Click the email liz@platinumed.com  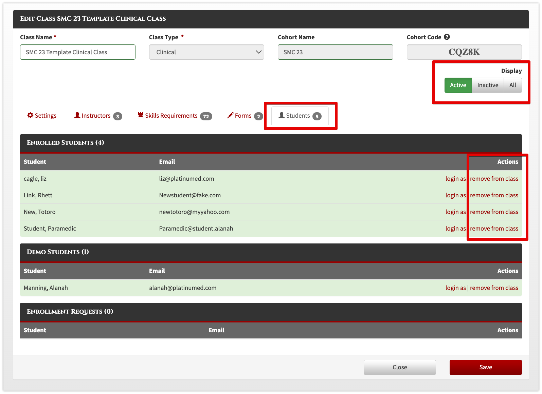[x=186, y=179]
